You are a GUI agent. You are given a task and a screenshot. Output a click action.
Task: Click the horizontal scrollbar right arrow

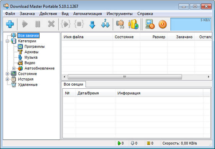tap(208, 77)
